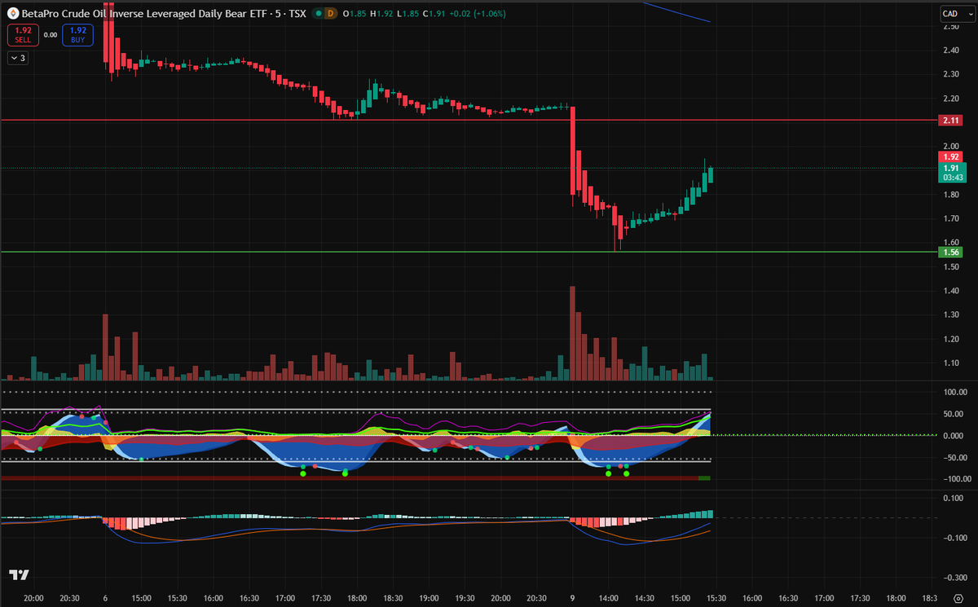Click the -50.00 oscillator scale label
Screen dimensions: 978x607
coord(954,458)
